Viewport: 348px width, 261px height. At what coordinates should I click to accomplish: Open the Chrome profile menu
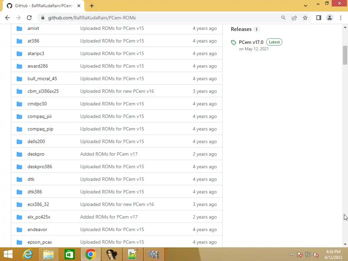click(330, 18)
